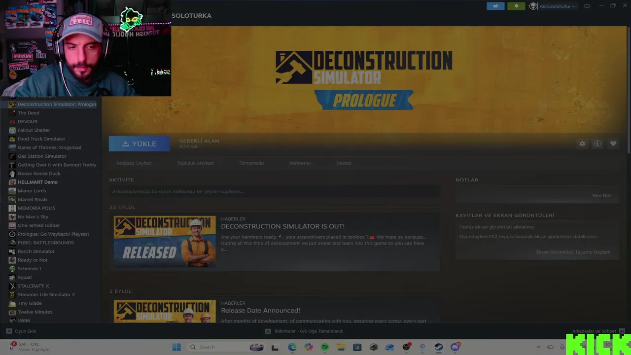This screenshot has width=631, height=355.
Task: Open the Windows Start menu
Action: (176, 347)
